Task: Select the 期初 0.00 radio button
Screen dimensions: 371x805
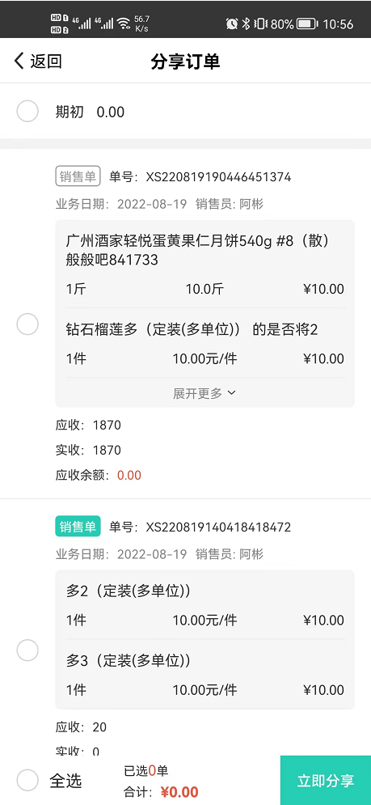Action: 27,112
